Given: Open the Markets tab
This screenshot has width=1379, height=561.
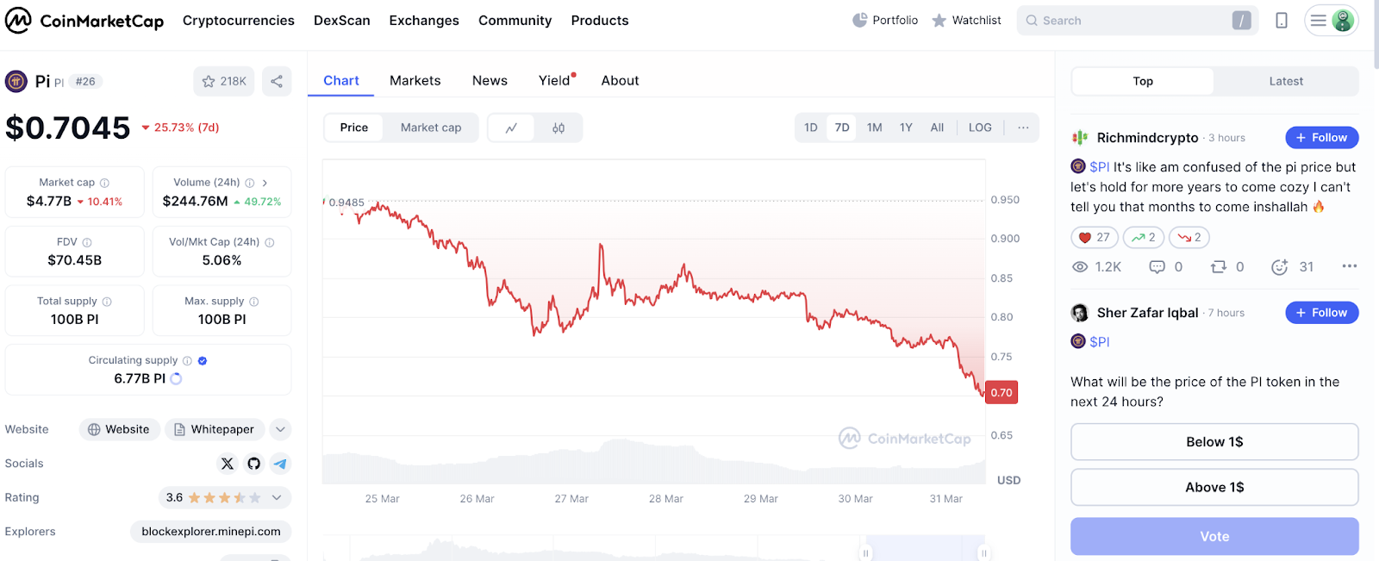Looking at the screenshot, I should click(415, 80).
